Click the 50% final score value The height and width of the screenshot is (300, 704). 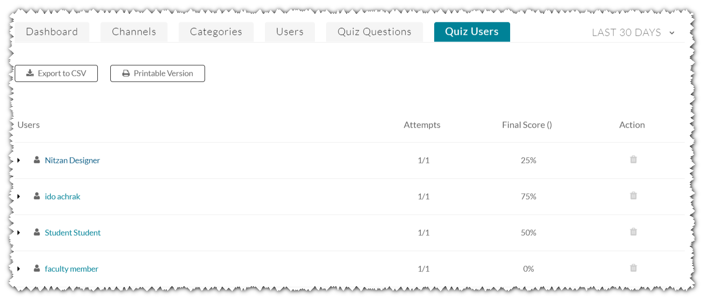tap(528, 233)
